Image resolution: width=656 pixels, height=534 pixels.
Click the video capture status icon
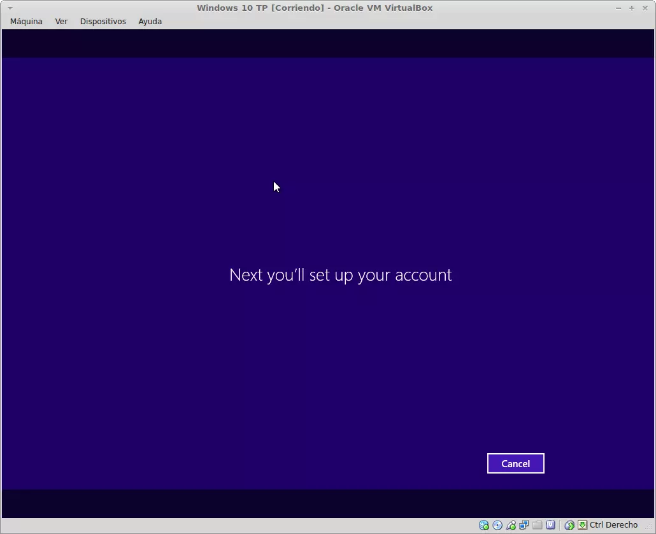click(551, 525)
